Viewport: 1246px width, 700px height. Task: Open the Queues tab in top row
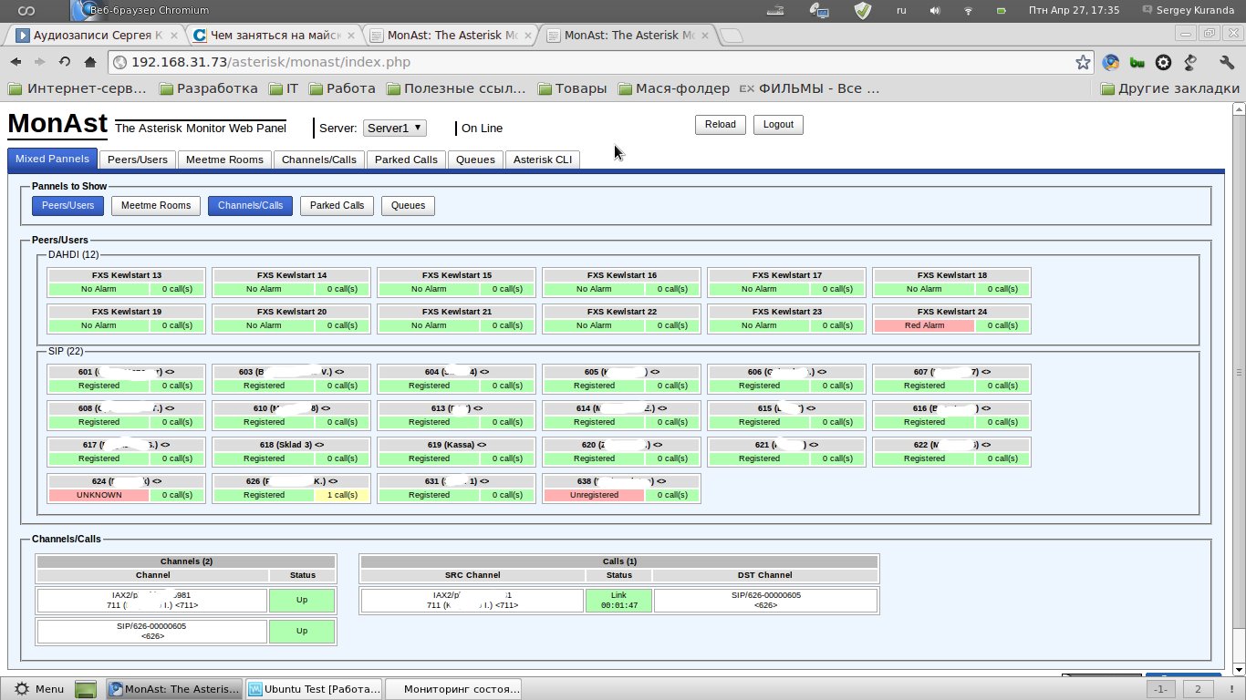click(475, 160)
